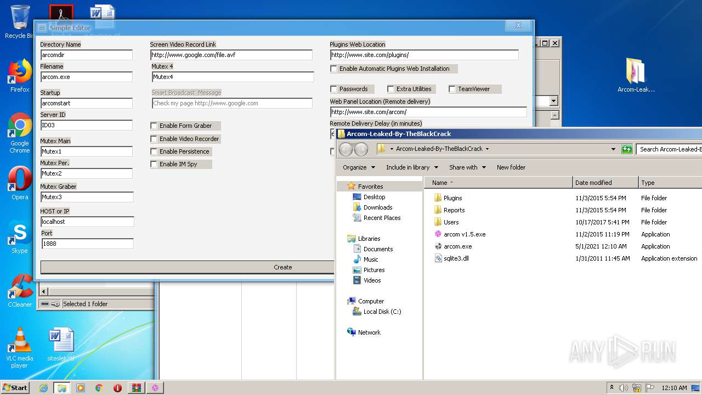The height and width of the screenshot is (395, 702).
Task: Switch to the WinRAR taskbar button
Action: coord(136,388)
